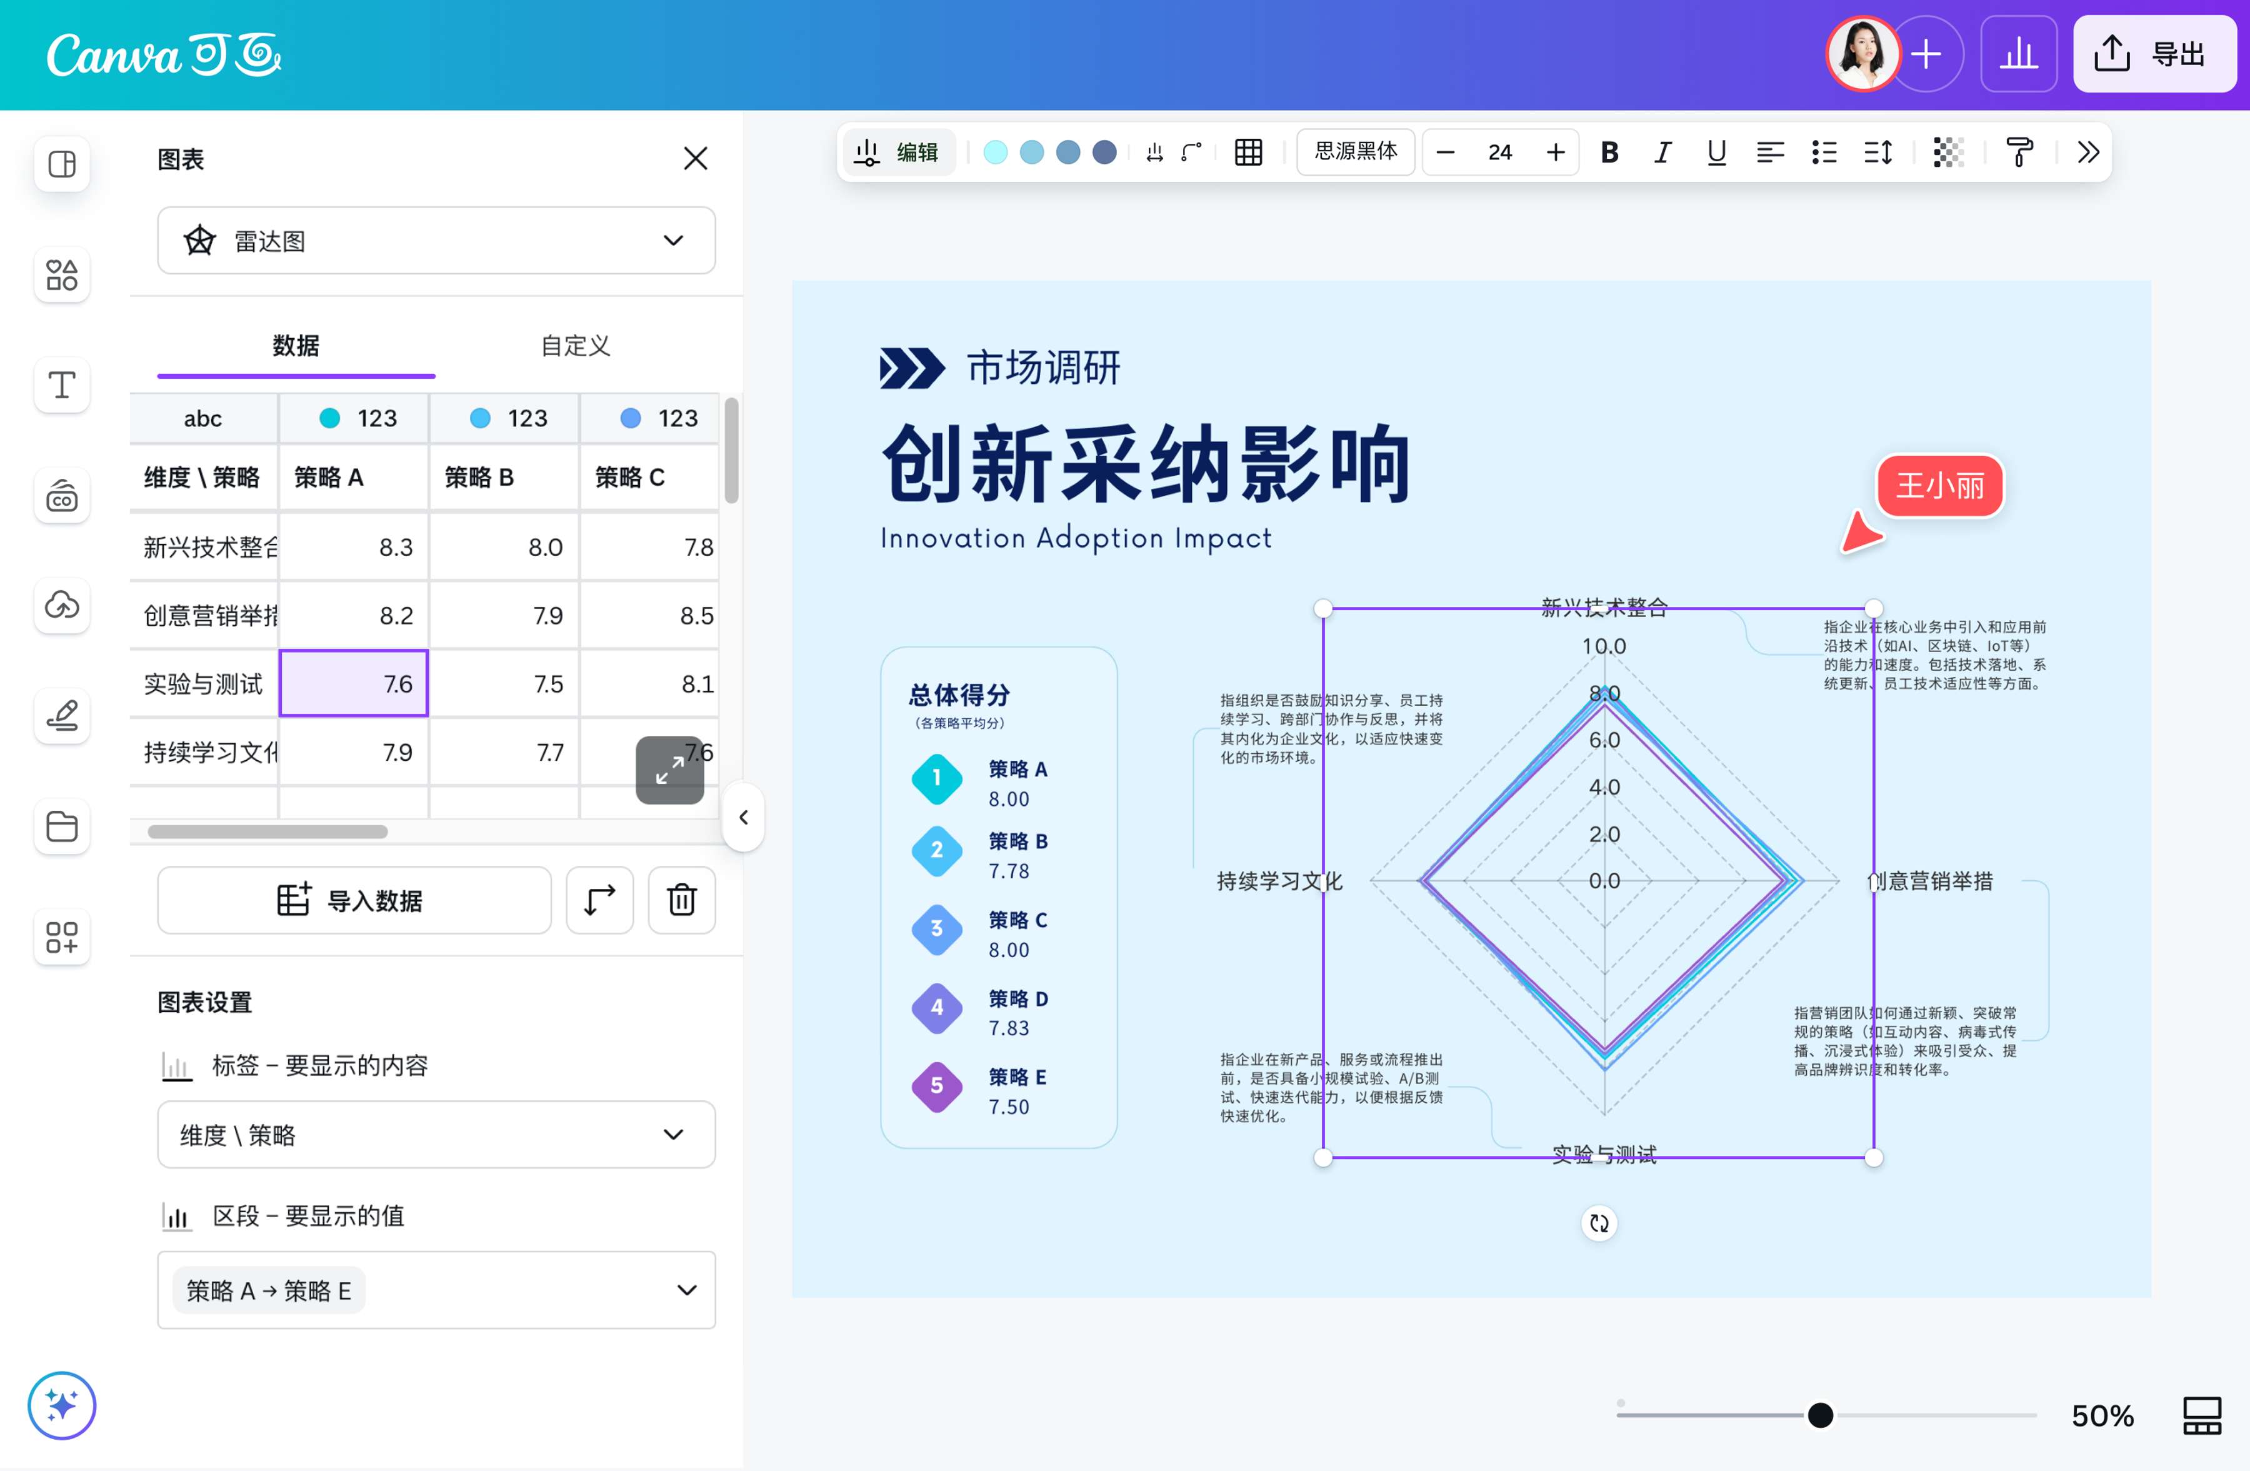Delete chart data with trash icon
The height and width of the screenshot is (1471, 2250).
(x=682, y=900)
